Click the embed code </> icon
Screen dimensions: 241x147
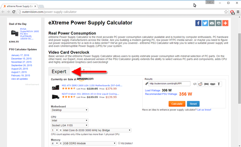(x=195, y=84)
